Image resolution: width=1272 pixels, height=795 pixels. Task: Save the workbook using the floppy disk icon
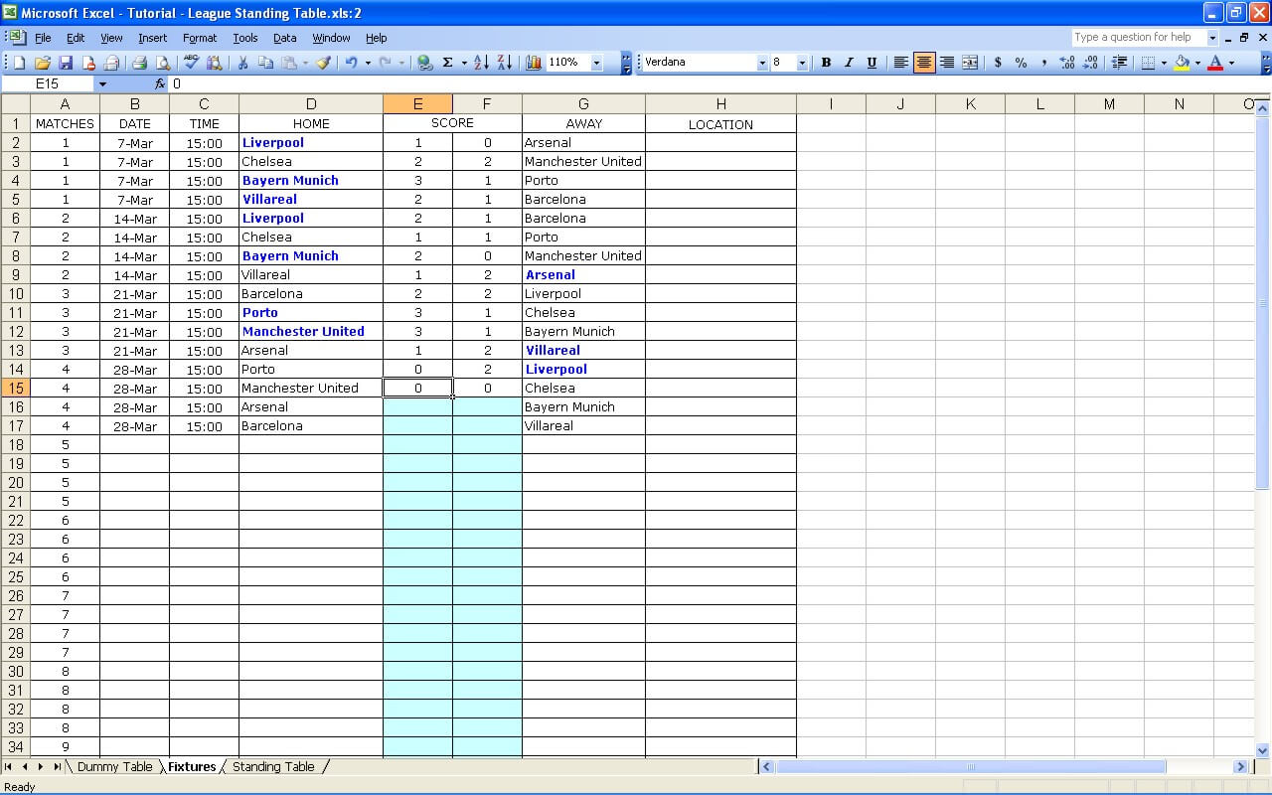66,63
